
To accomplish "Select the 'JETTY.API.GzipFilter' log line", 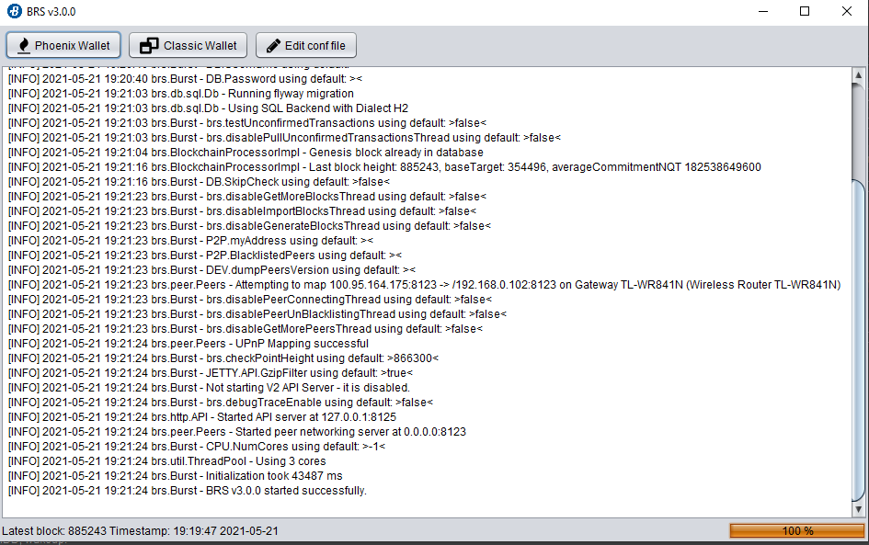I will click(211, 373).
